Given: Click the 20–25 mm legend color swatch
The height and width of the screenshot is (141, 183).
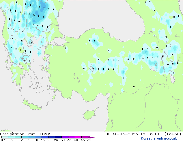Looking at the screenshot, I should (51, 137).
